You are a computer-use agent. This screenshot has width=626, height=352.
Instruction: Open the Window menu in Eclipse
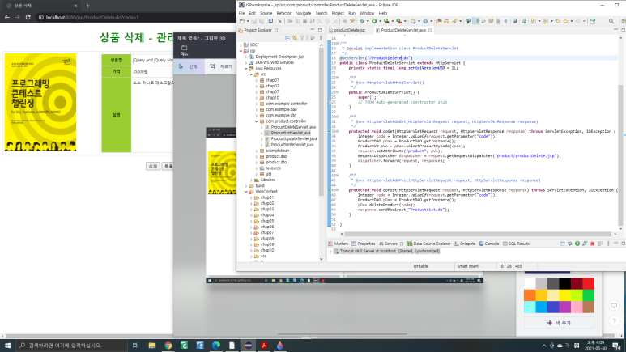[367, 13]
